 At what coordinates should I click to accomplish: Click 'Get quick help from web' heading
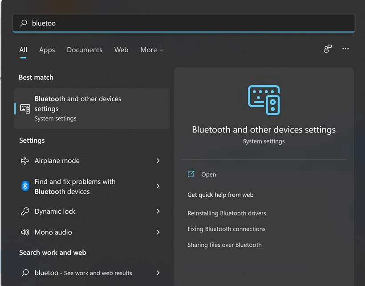(220, 195)
